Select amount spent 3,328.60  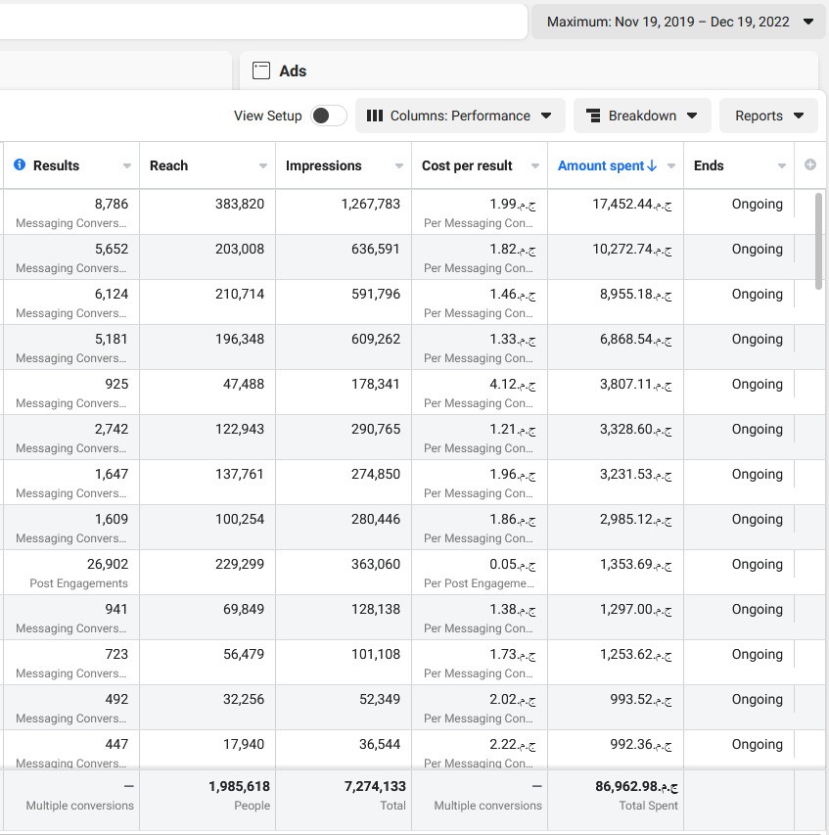click(x=636, y=429)
